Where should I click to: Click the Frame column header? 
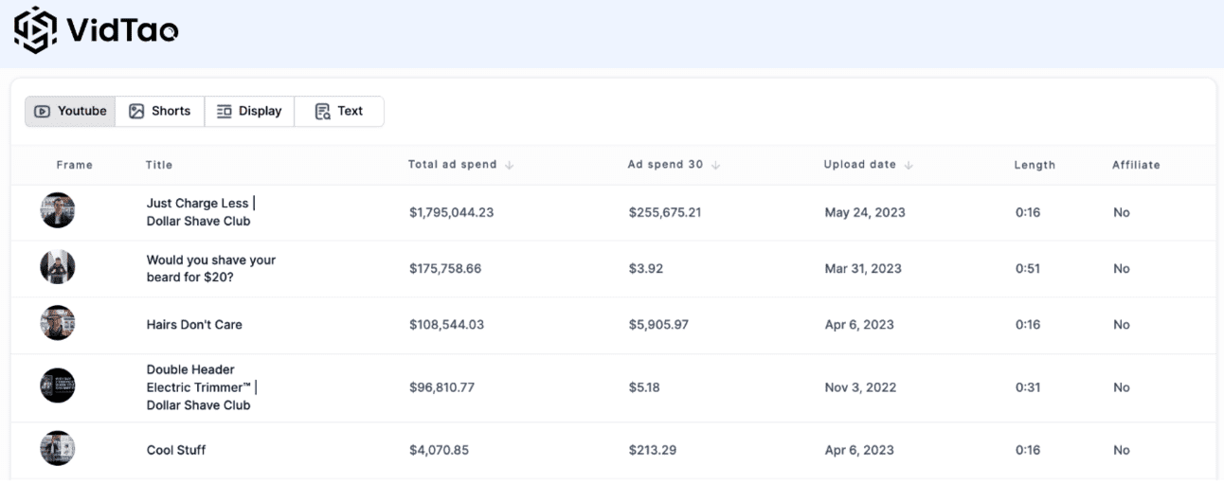click(x=74, y=165)
